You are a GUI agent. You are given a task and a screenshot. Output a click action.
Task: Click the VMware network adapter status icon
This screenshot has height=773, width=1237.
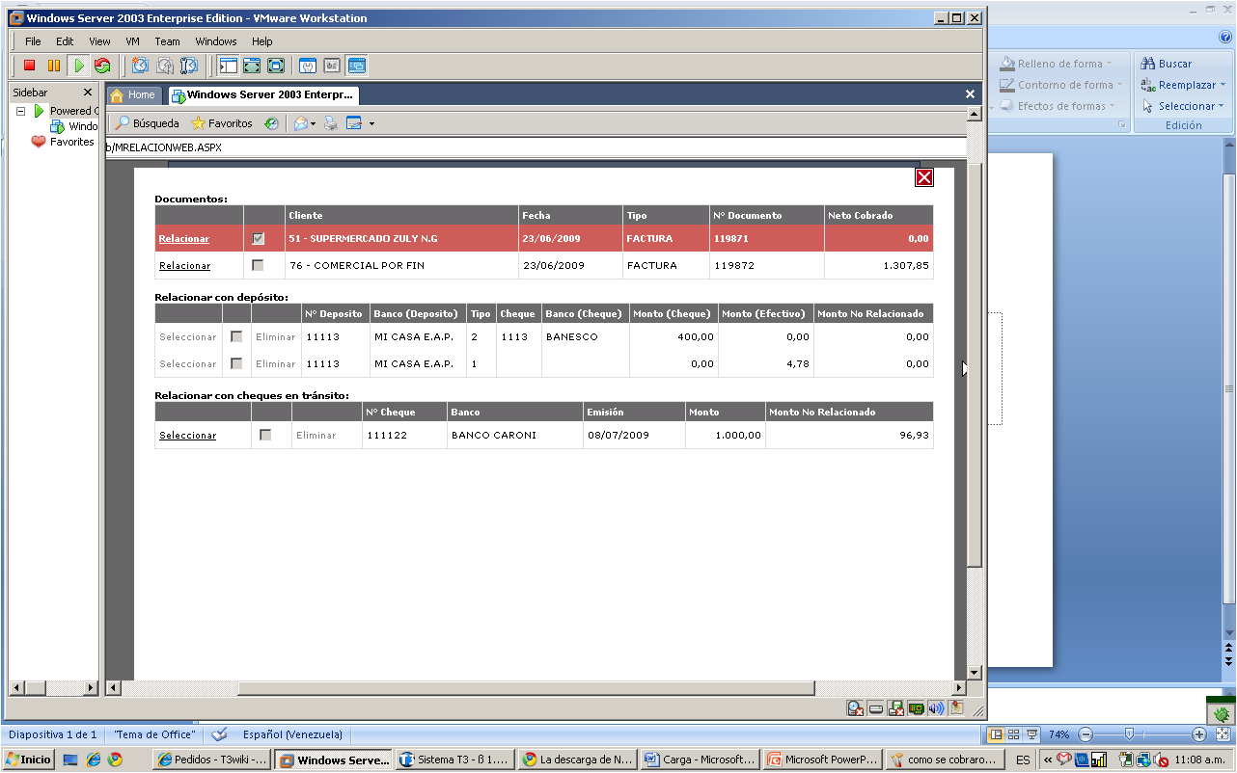point(916,708)
